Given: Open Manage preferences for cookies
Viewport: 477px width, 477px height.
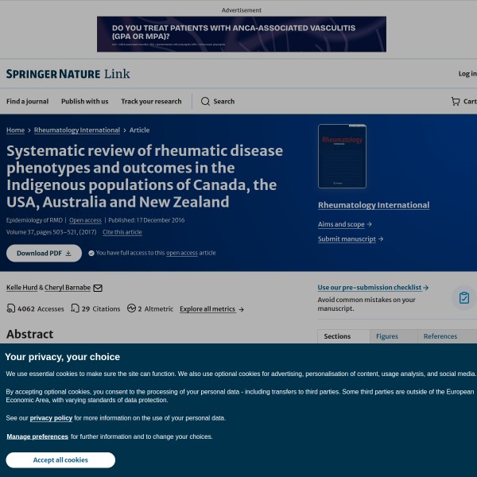Looking at the screenshot, I should (37, 436).
